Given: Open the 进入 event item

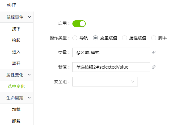Looking at the screenshot, I should coord(16,52).
